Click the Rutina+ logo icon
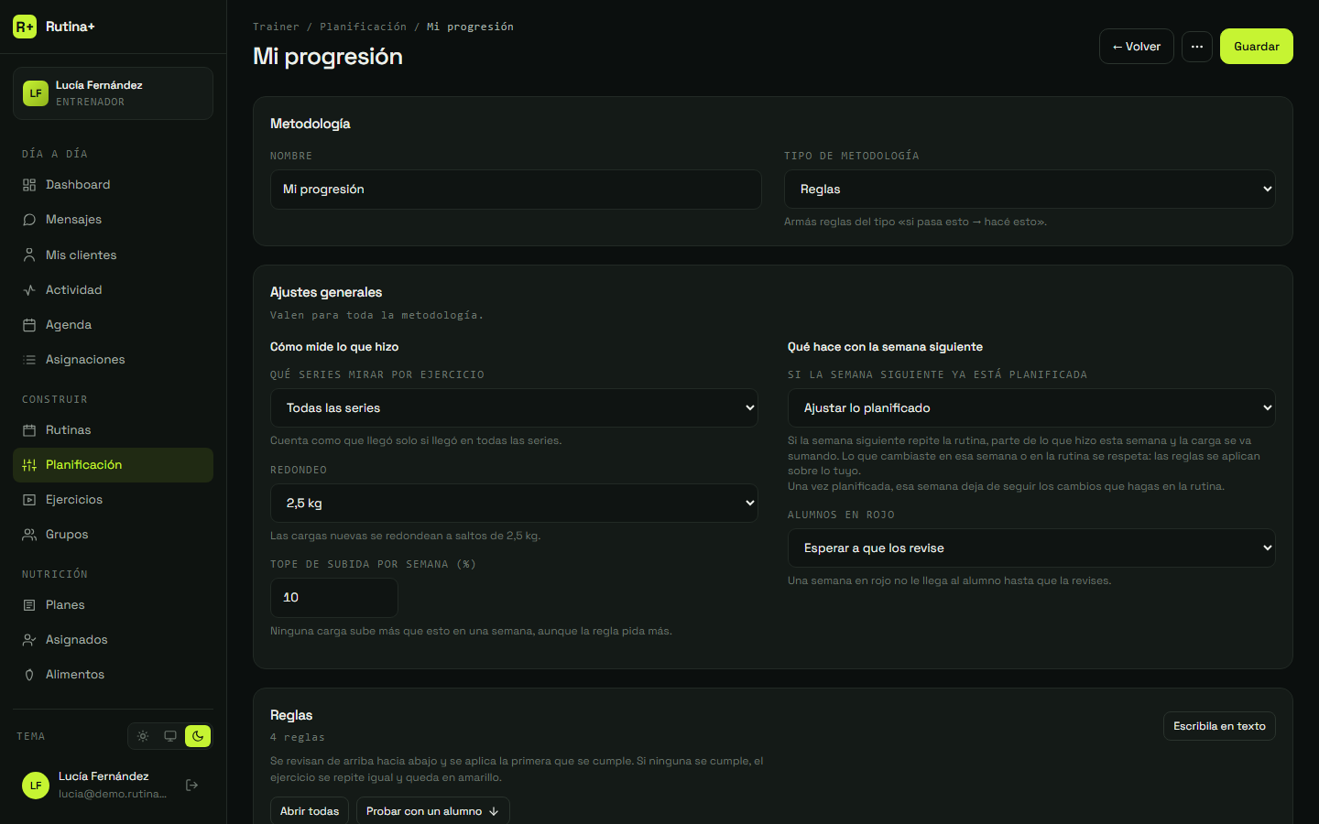The height and width of the screenshot is (824, 1319). point(25,27)
